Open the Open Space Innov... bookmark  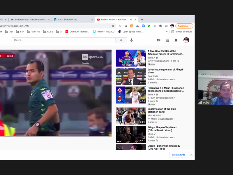click(x=130, y=32)
